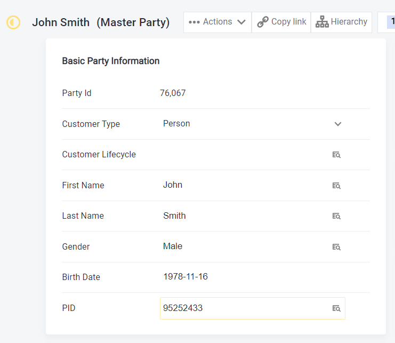The image size is (395, 343).
Task: Click the Birth Date value 1978-11-16
Action: [x=186, y=277]
